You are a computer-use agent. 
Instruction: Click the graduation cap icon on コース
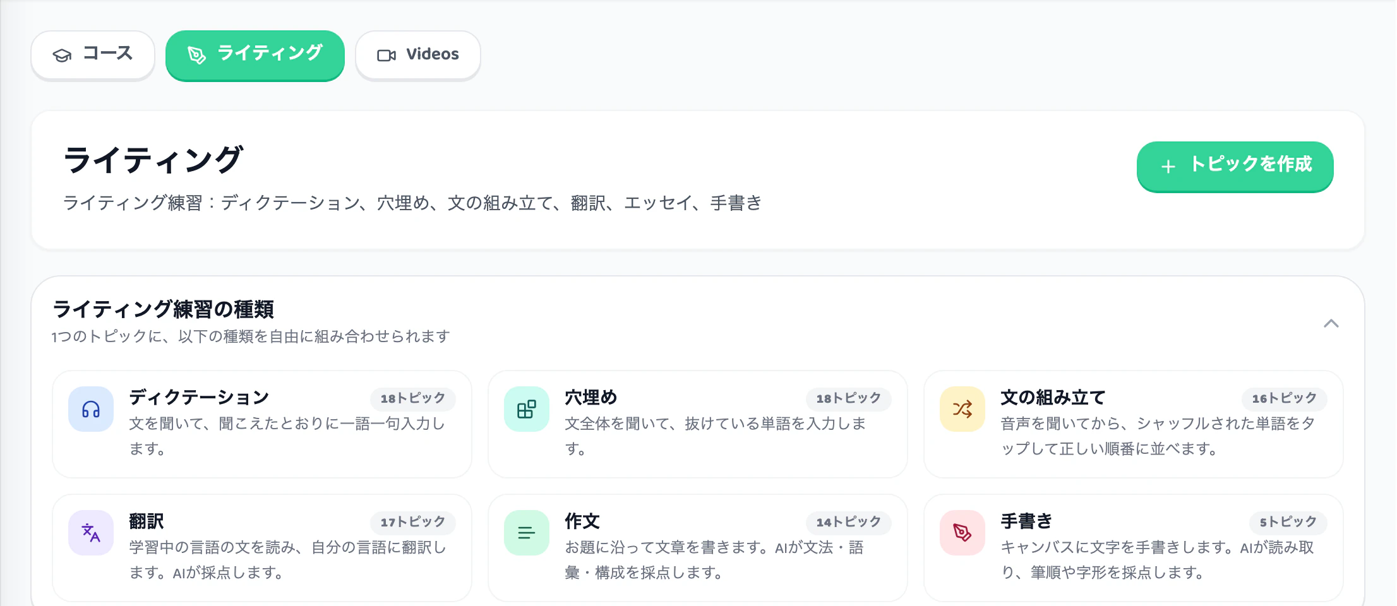point(62,56)
